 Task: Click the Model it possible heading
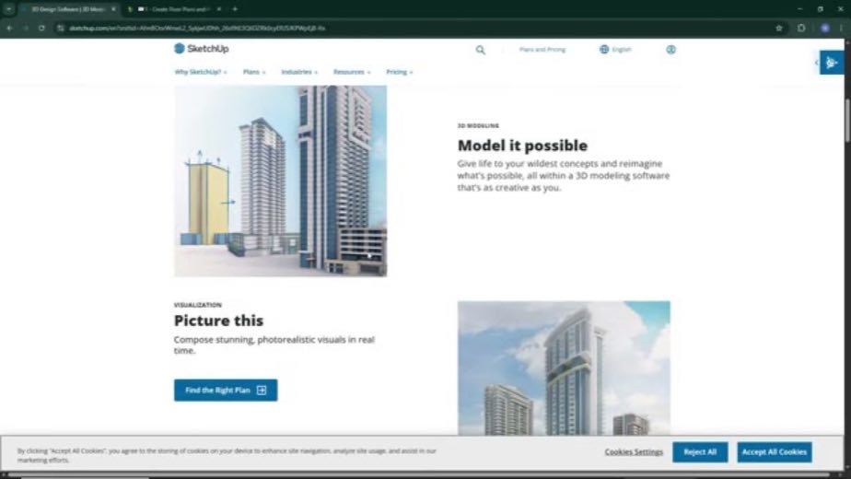(522, 146)
